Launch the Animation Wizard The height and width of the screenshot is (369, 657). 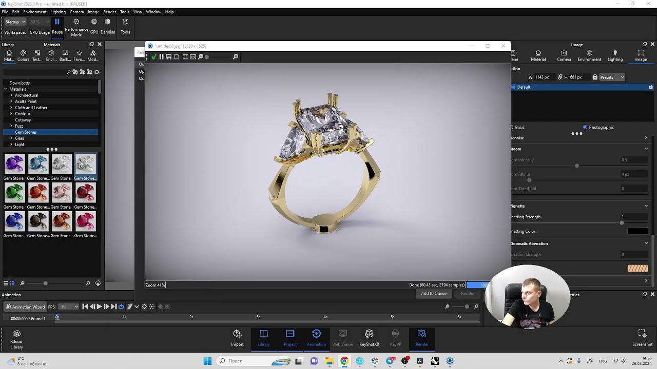click(25, 307)
